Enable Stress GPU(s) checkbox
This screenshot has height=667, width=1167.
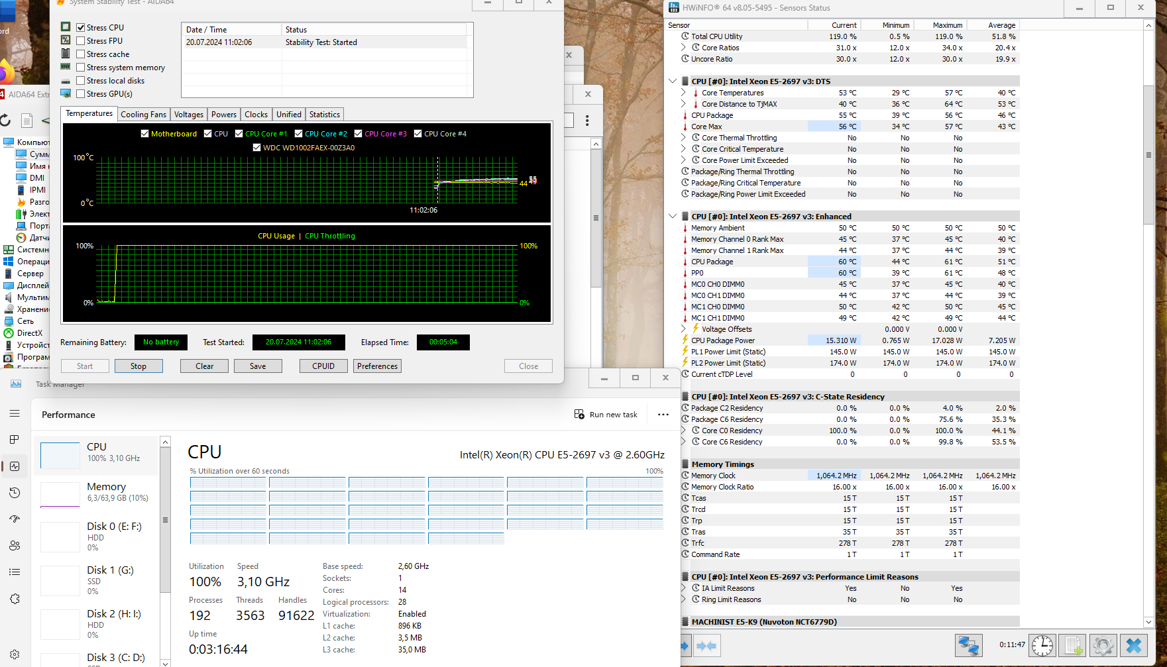click(x=80, y=94)
